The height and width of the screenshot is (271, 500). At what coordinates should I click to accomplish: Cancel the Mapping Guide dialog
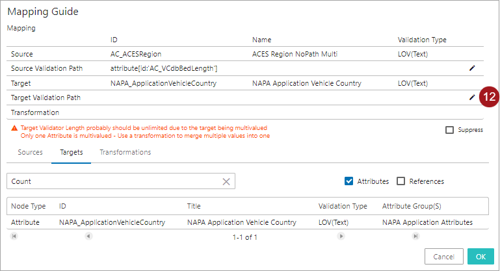click(443, 256)
